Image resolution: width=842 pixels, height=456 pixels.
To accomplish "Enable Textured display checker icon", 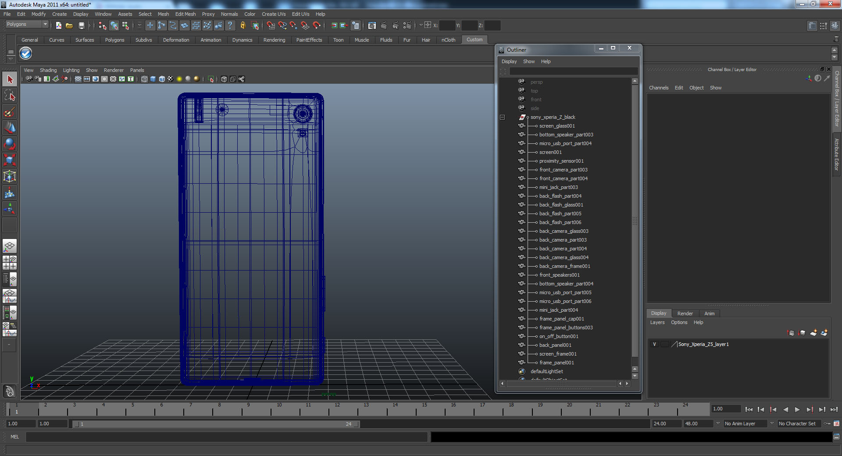I will pyautogui.click(x=171, y=79).
